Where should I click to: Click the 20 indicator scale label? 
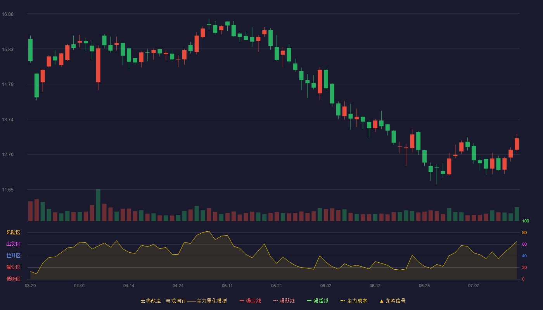pos(524,267)
